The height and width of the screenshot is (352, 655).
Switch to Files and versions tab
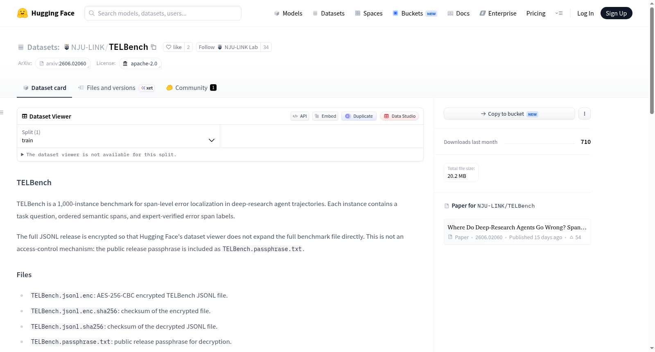pos(116,88)
